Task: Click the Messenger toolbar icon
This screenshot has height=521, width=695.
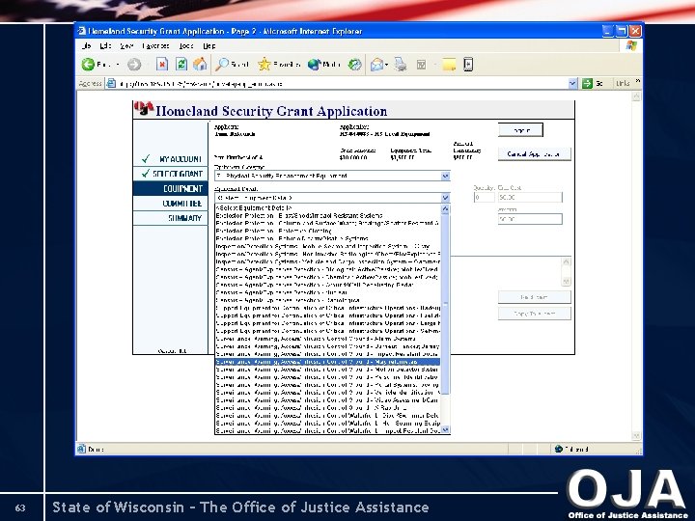Action: [468, 65]
